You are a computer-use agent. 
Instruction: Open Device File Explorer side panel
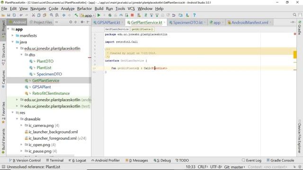pyautogui.click(x=300, y=136)
